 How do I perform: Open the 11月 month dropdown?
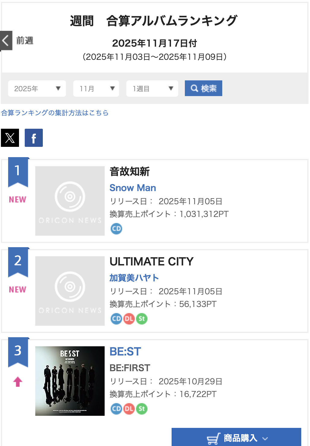[x=96, y=89]
